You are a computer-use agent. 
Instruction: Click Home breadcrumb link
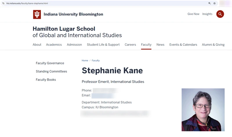(x=85, y=60)
